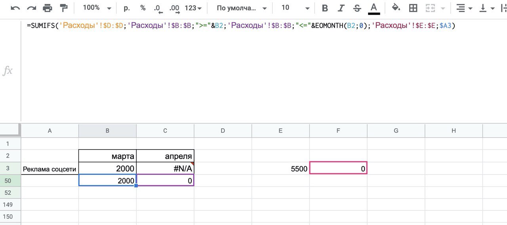Select row 2 header

coord(10,156)
